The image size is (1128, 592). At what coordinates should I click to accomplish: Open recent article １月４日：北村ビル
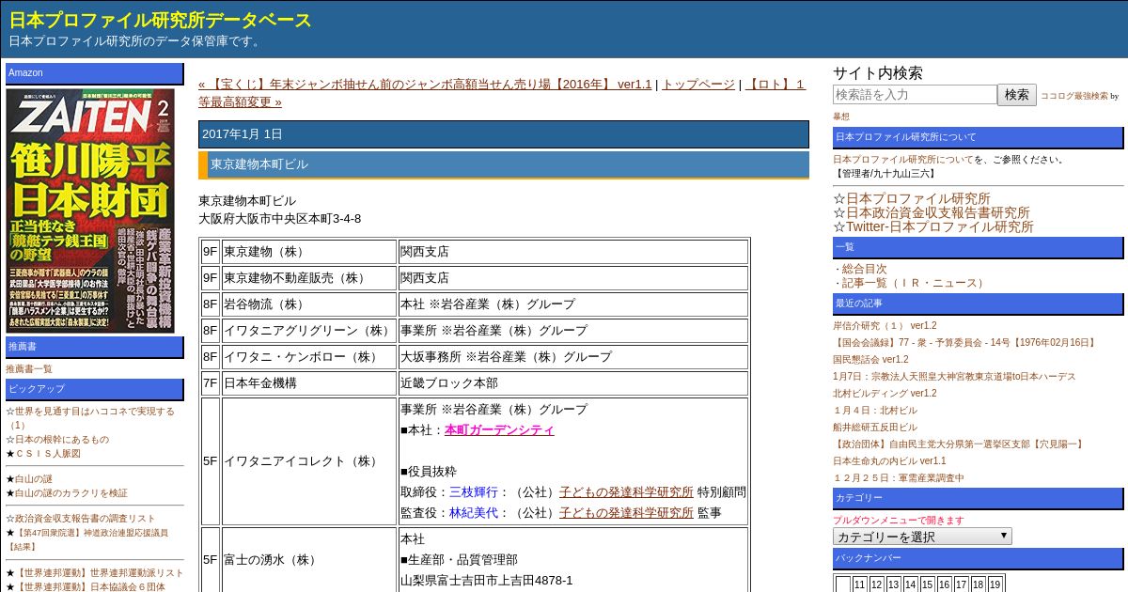tap(875, 411)
